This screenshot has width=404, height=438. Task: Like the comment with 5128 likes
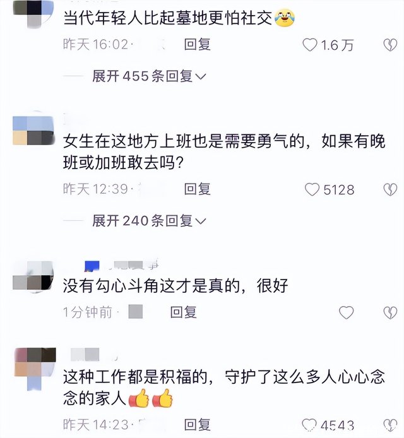(312, 189)
